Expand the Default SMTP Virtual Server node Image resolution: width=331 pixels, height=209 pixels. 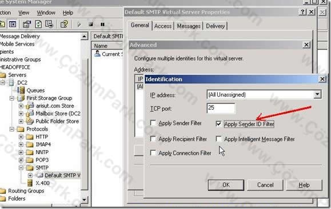(30, 175)
